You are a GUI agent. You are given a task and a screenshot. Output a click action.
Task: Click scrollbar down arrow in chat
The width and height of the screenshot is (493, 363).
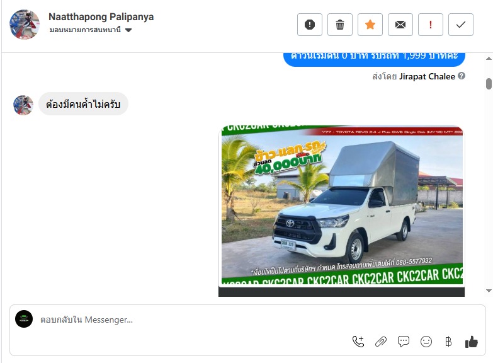(489, 291)
